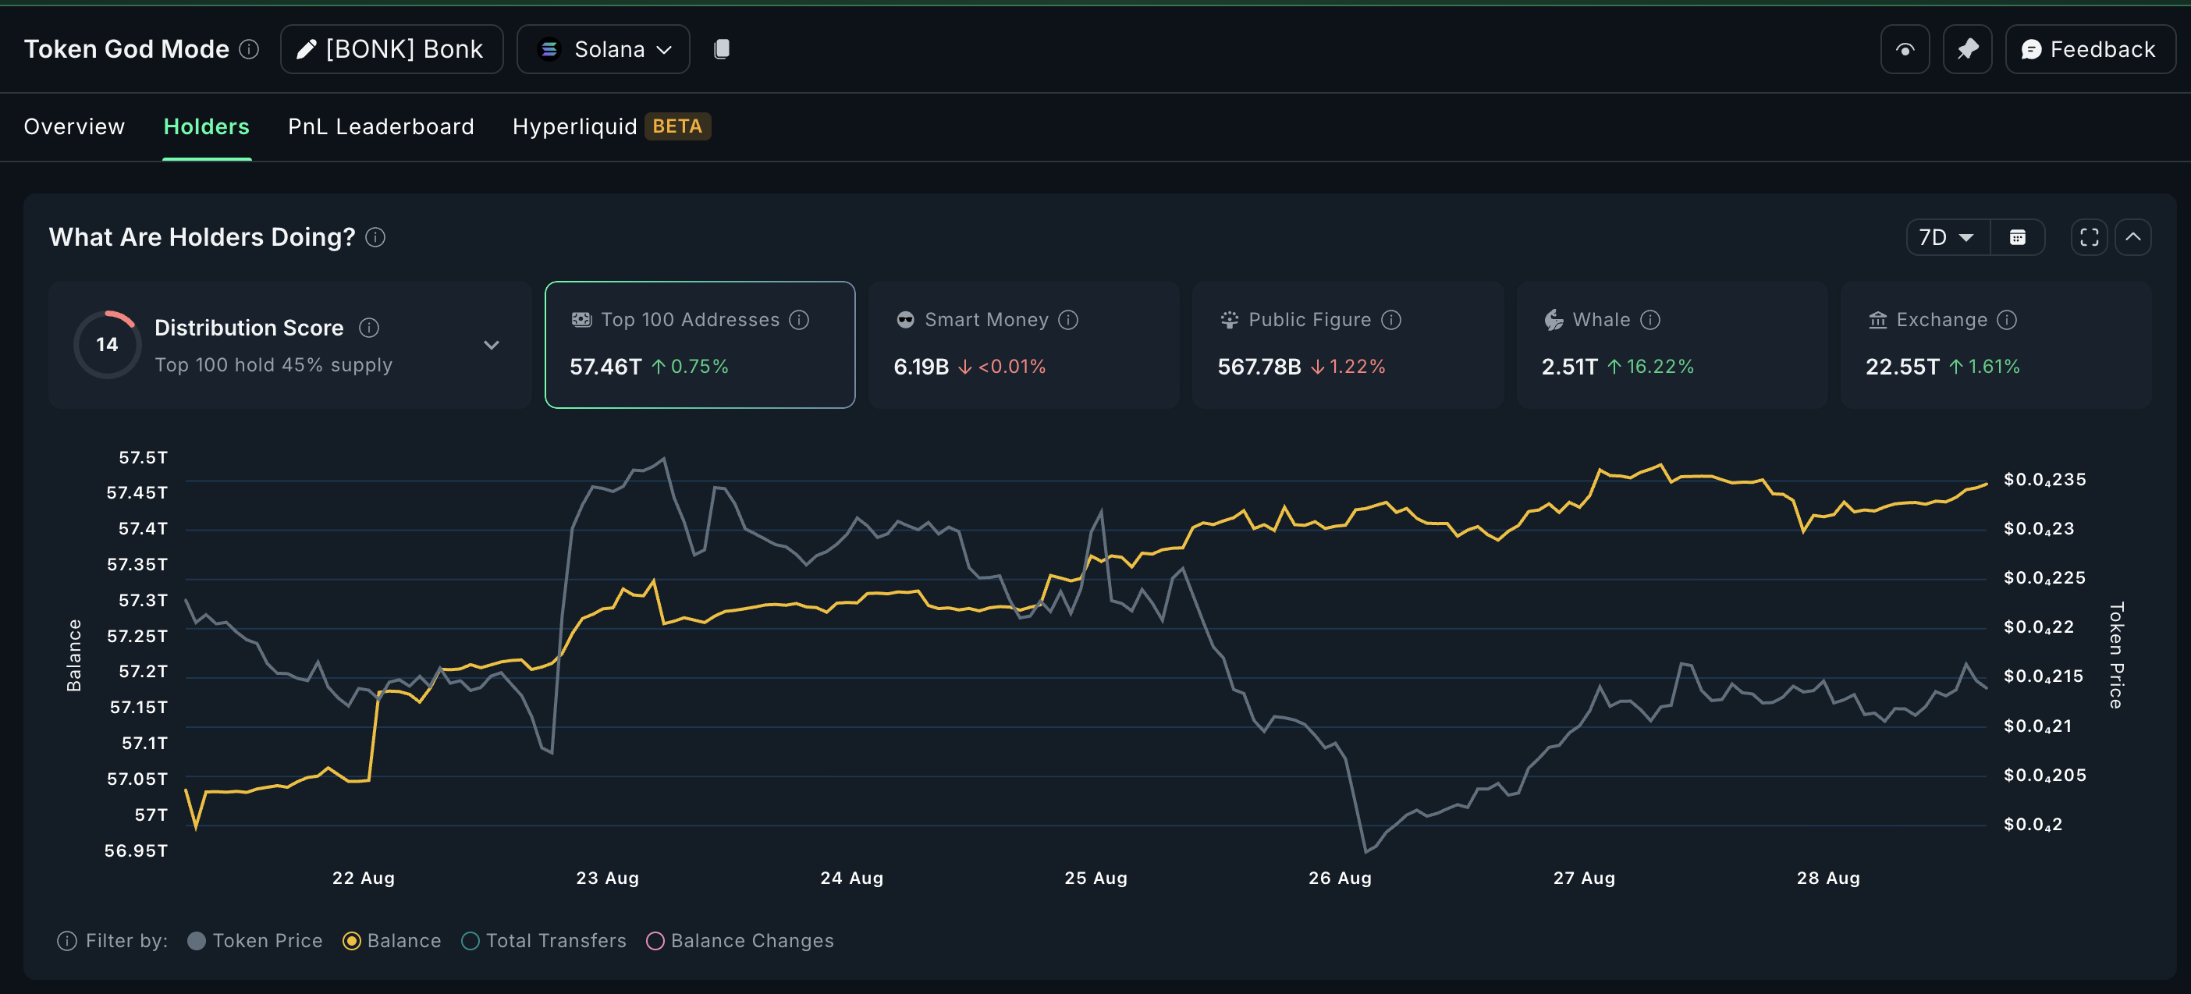Switch to the PnL Leaderboard tab
This screenshot has height=994, width=2191.
[x=380, y=126]
